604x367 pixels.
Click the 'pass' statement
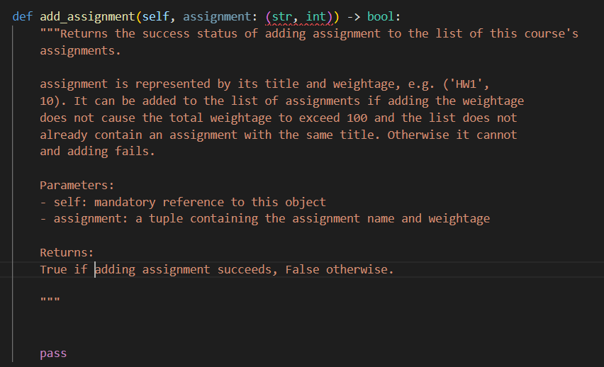[x=53, y=354]
